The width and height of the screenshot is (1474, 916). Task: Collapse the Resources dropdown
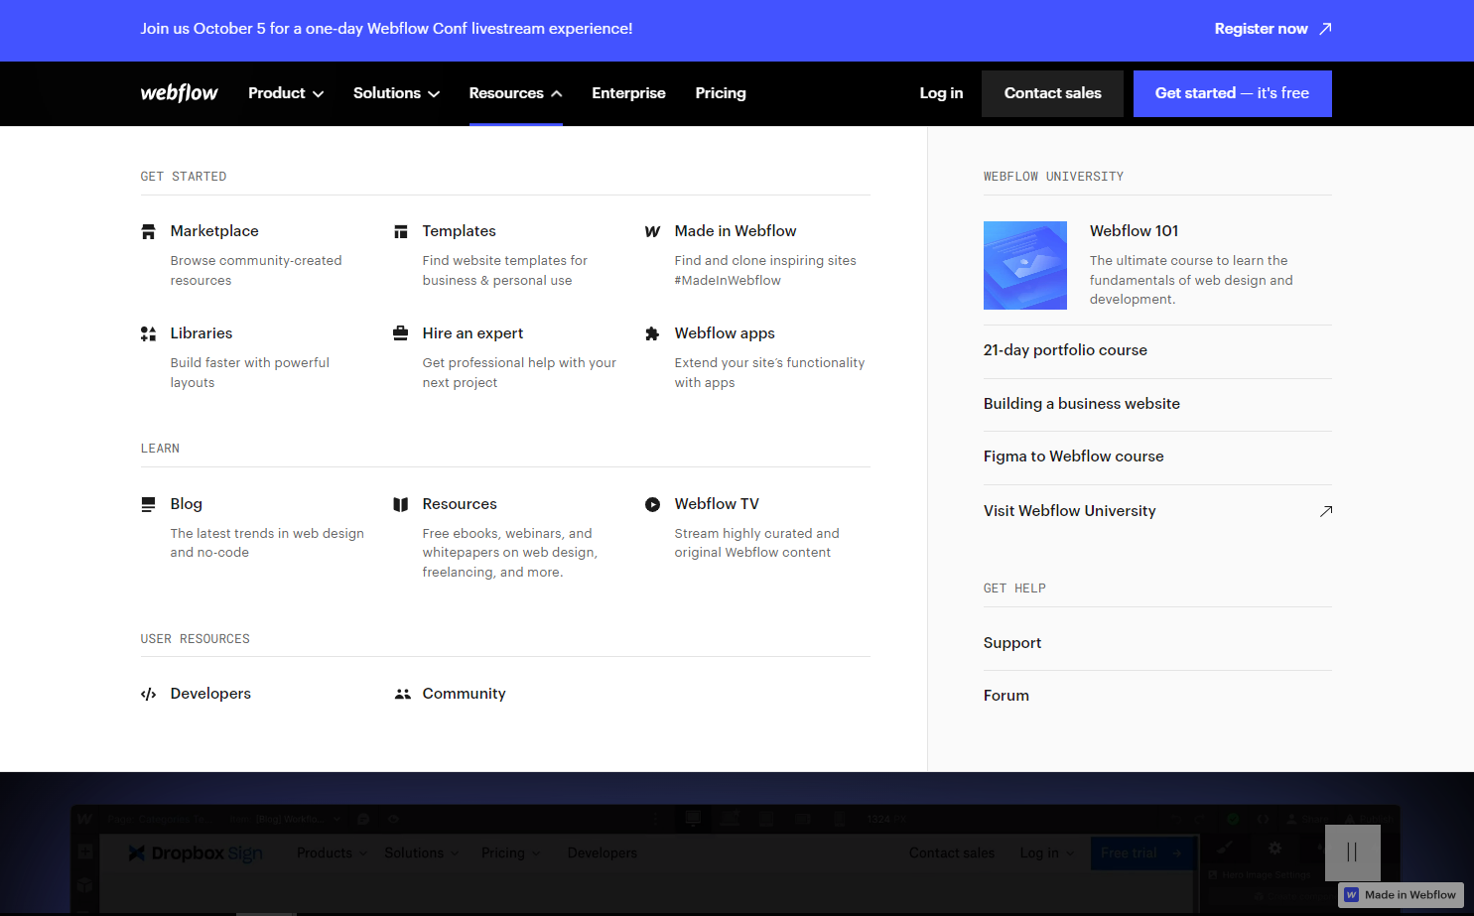click(x=515, y=93)
